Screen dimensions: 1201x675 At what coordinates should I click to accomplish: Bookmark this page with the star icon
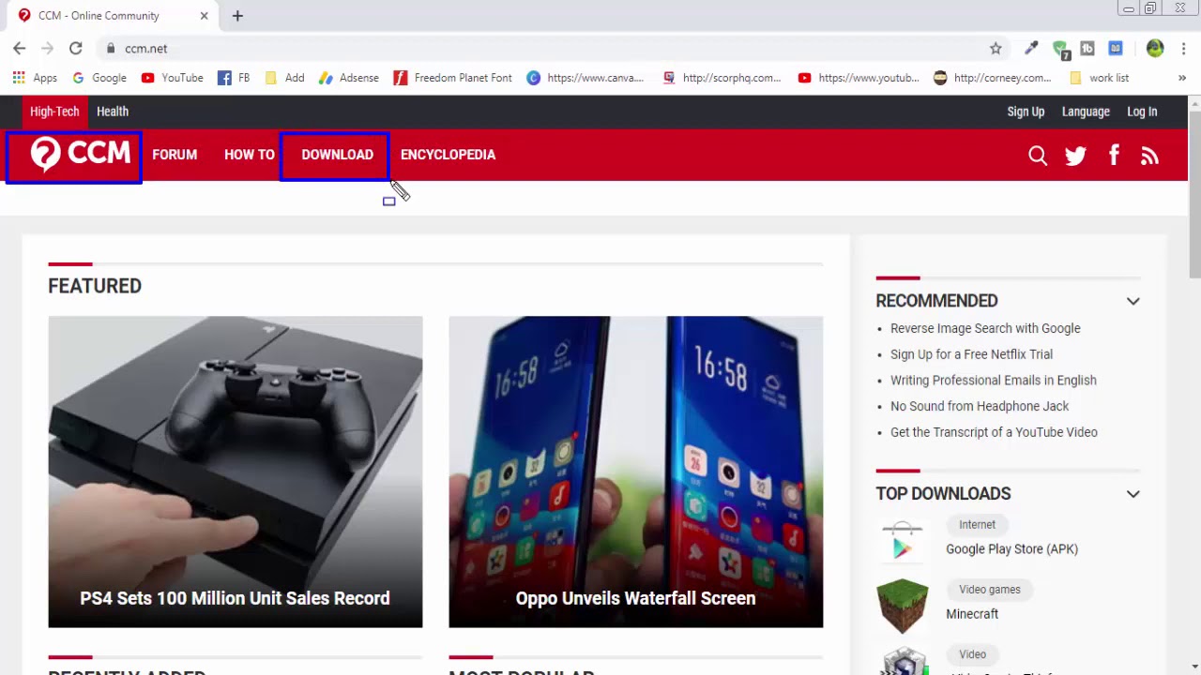[996, 48]
